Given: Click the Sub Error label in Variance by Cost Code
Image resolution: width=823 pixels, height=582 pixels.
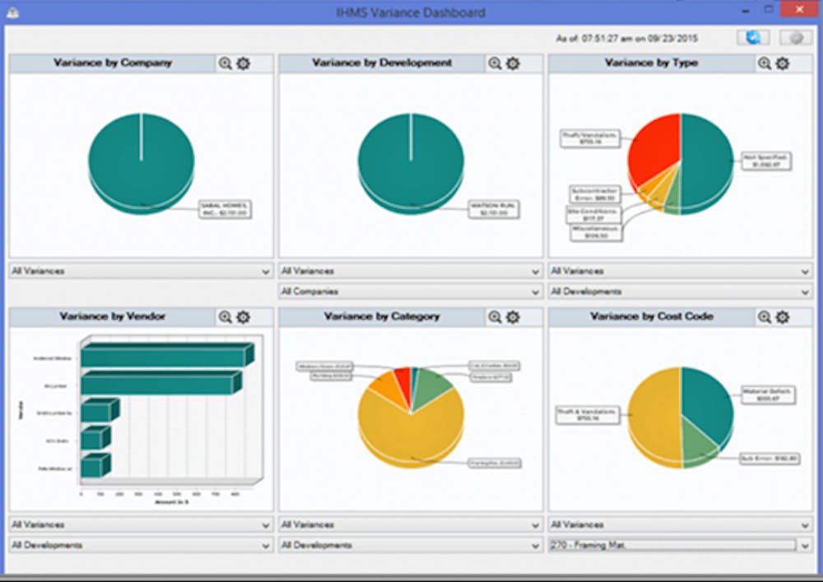Looking at the screenshot, I should pyautogui.click(x=770, y=459).
